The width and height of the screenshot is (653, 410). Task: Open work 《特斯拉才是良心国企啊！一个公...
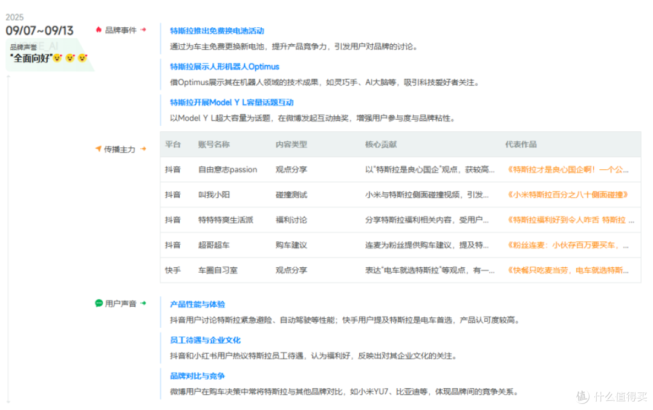click(x=568, y=169)
